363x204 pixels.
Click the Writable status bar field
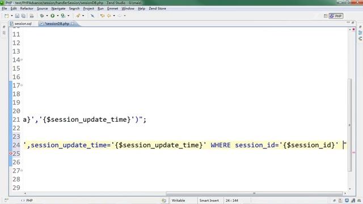[x=178, y=201]
